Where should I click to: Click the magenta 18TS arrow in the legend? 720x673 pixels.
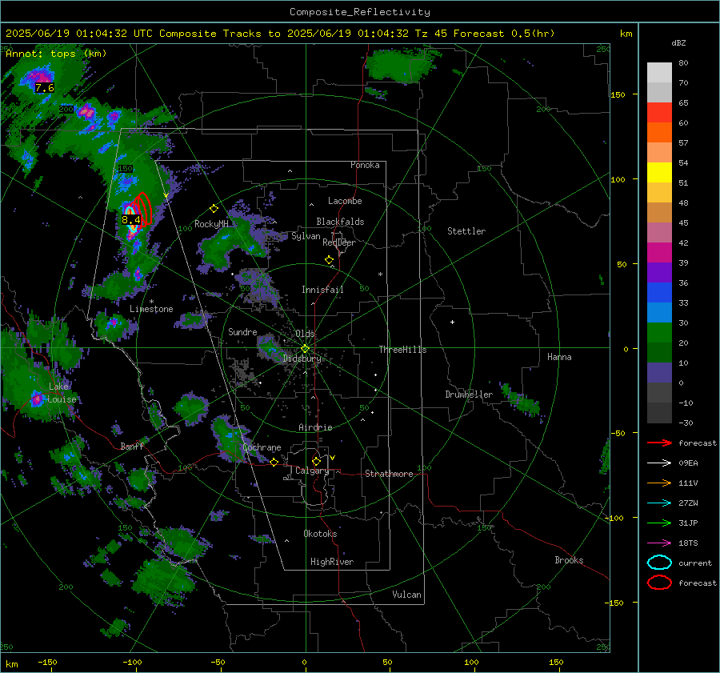pyautogui.click(x=659, y=543)
